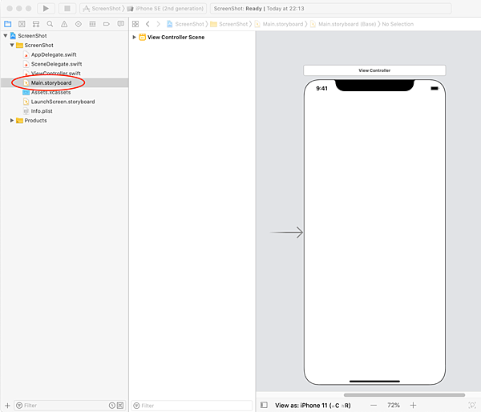Click the View Controller title bar
Screen dimensions: 481x412
pos(374,70)
